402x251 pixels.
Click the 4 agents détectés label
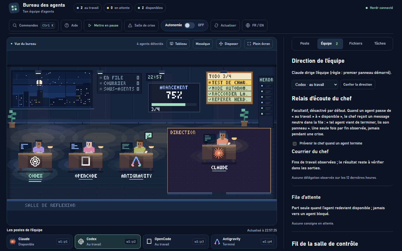150,44
